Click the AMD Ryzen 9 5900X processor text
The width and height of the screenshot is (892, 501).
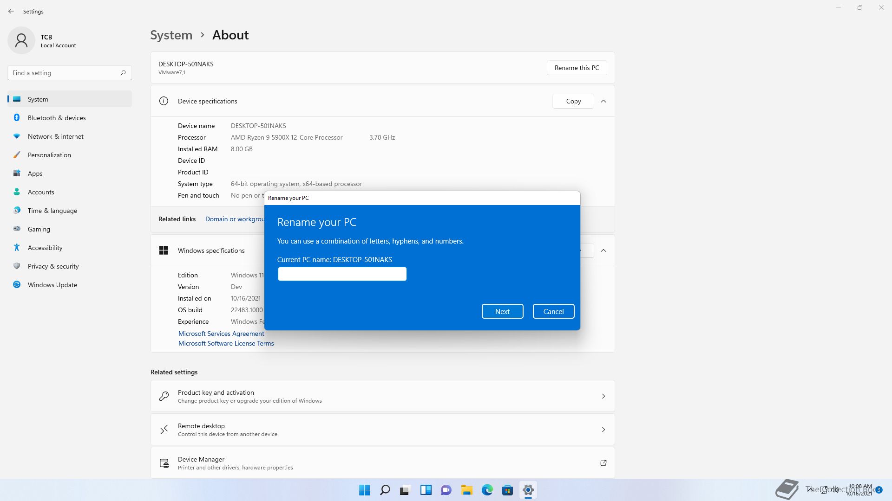point(287,137)
